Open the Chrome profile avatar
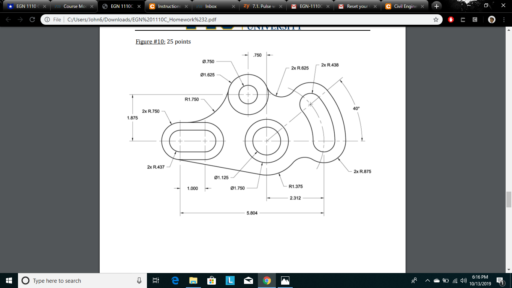The image size is (512, 288). tap(491, 19)
